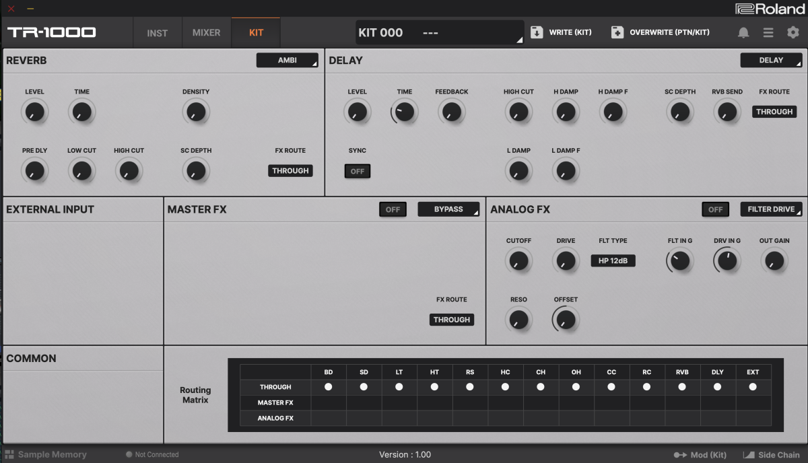Click the Delay FX ROUTE THROUGH button
Image resolution: width=808 pixels, height=463 pixels.
tap(774, 112)
